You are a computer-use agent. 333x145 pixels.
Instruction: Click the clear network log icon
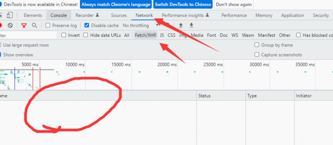coord(10,26)
